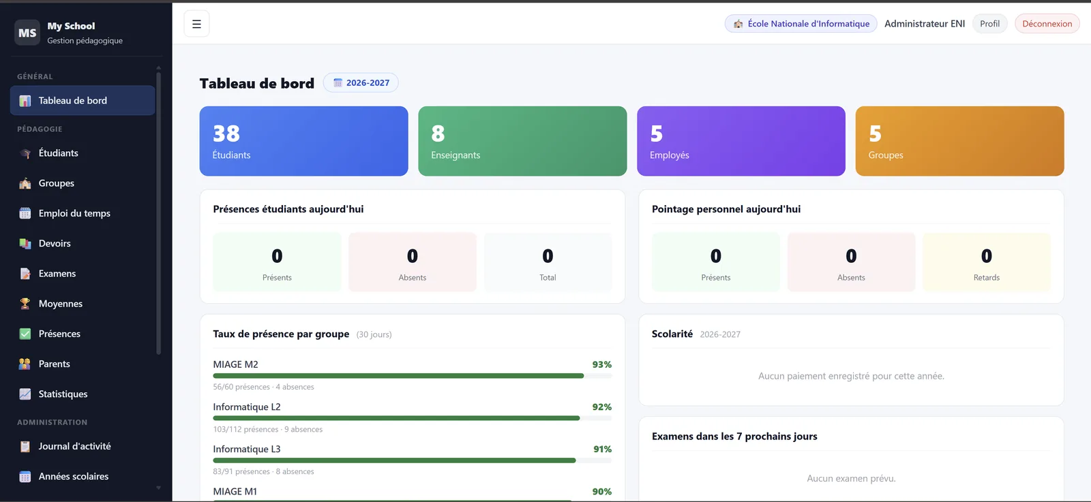Click the sidebar scrollbar

click(159, 213)
